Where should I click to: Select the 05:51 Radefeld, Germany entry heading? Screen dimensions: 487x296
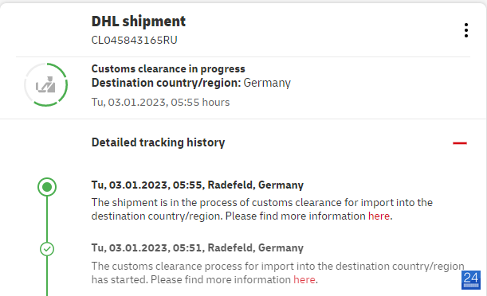pyautogui.click(x=197, y=248)
